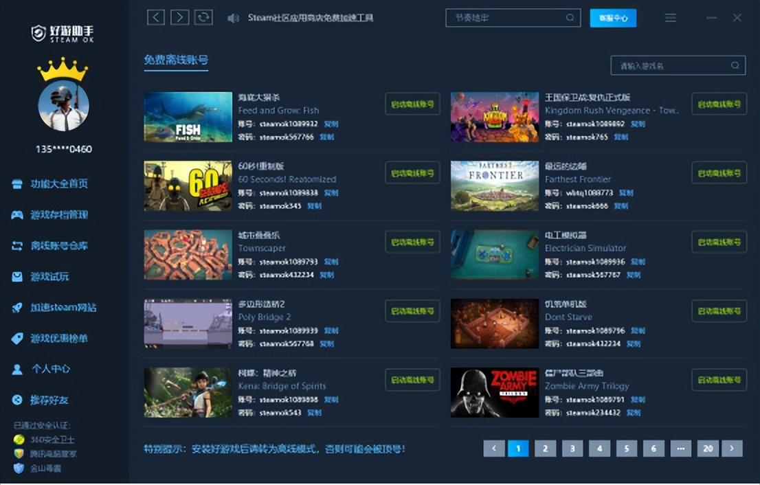Open 个人中心 in the sidebar

pyautogui.click(x=50, y=369)
